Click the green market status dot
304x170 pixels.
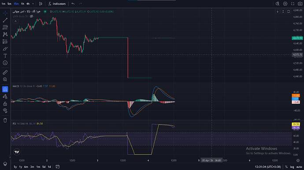[45, 11]
